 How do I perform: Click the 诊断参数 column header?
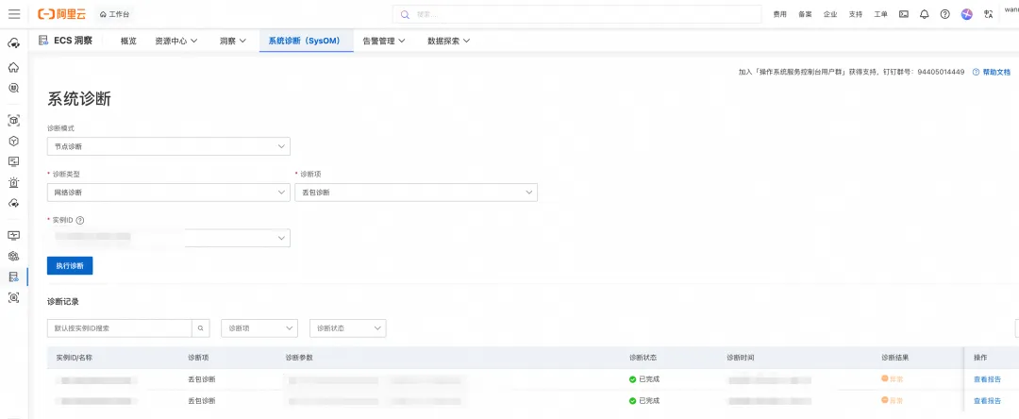(299, 358)
